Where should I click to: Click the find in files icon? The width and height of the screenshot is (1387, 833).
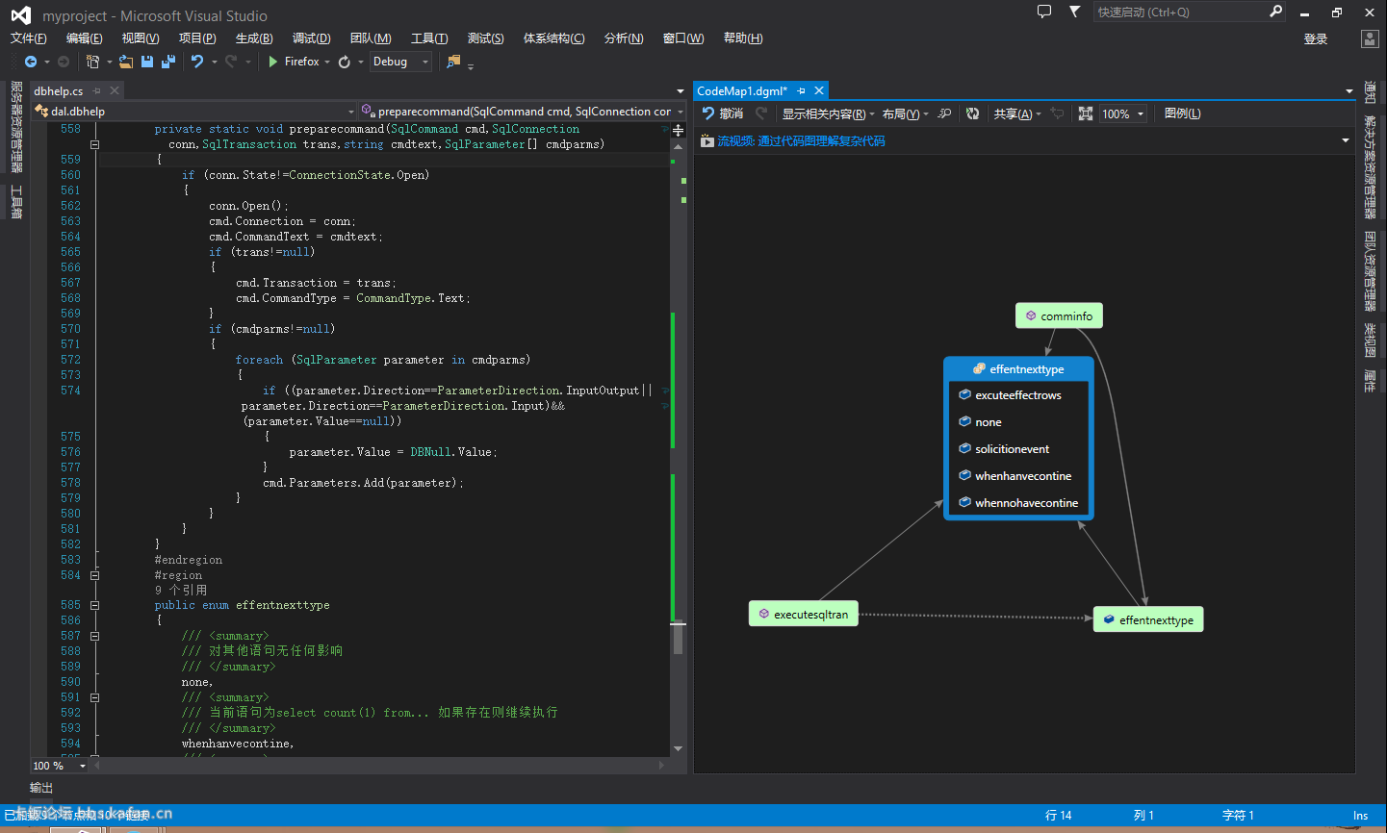coord(453,62)
